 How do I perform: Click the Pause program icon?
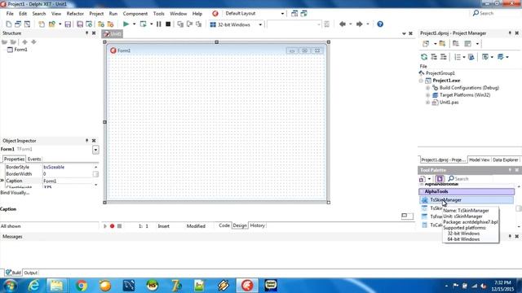pos(159,24)
